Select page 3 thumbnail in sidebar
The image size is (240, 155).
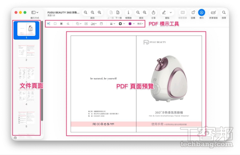[26, 73]
